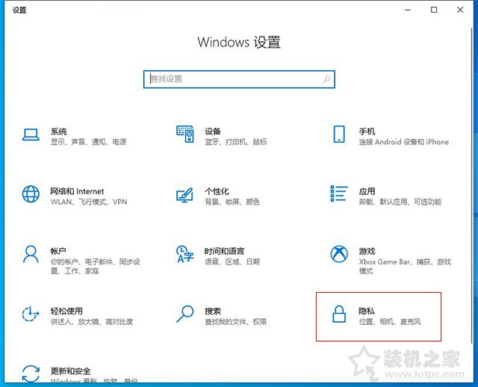Screen dimensions: 478x387
Task: Open the Gaming Xbox icon
Action: tap(339, 254)
